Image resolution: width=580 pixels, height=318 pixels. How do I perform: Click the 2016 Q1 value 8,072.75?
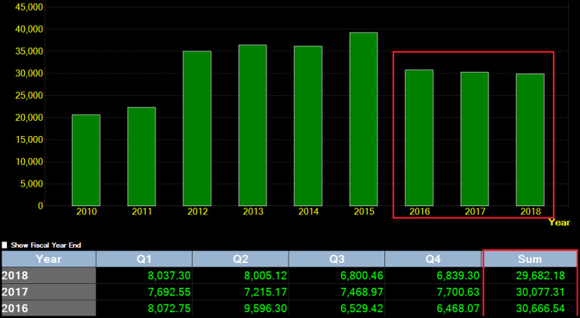coord(169,308)
